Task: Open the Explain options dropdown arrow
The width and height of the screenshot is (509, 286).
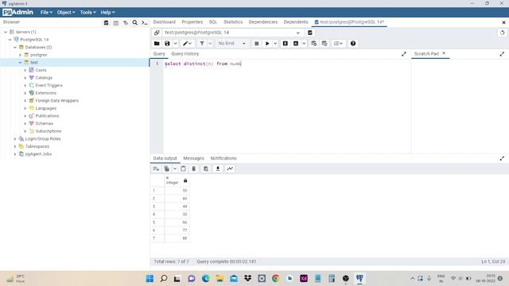Action: [304, 44]
